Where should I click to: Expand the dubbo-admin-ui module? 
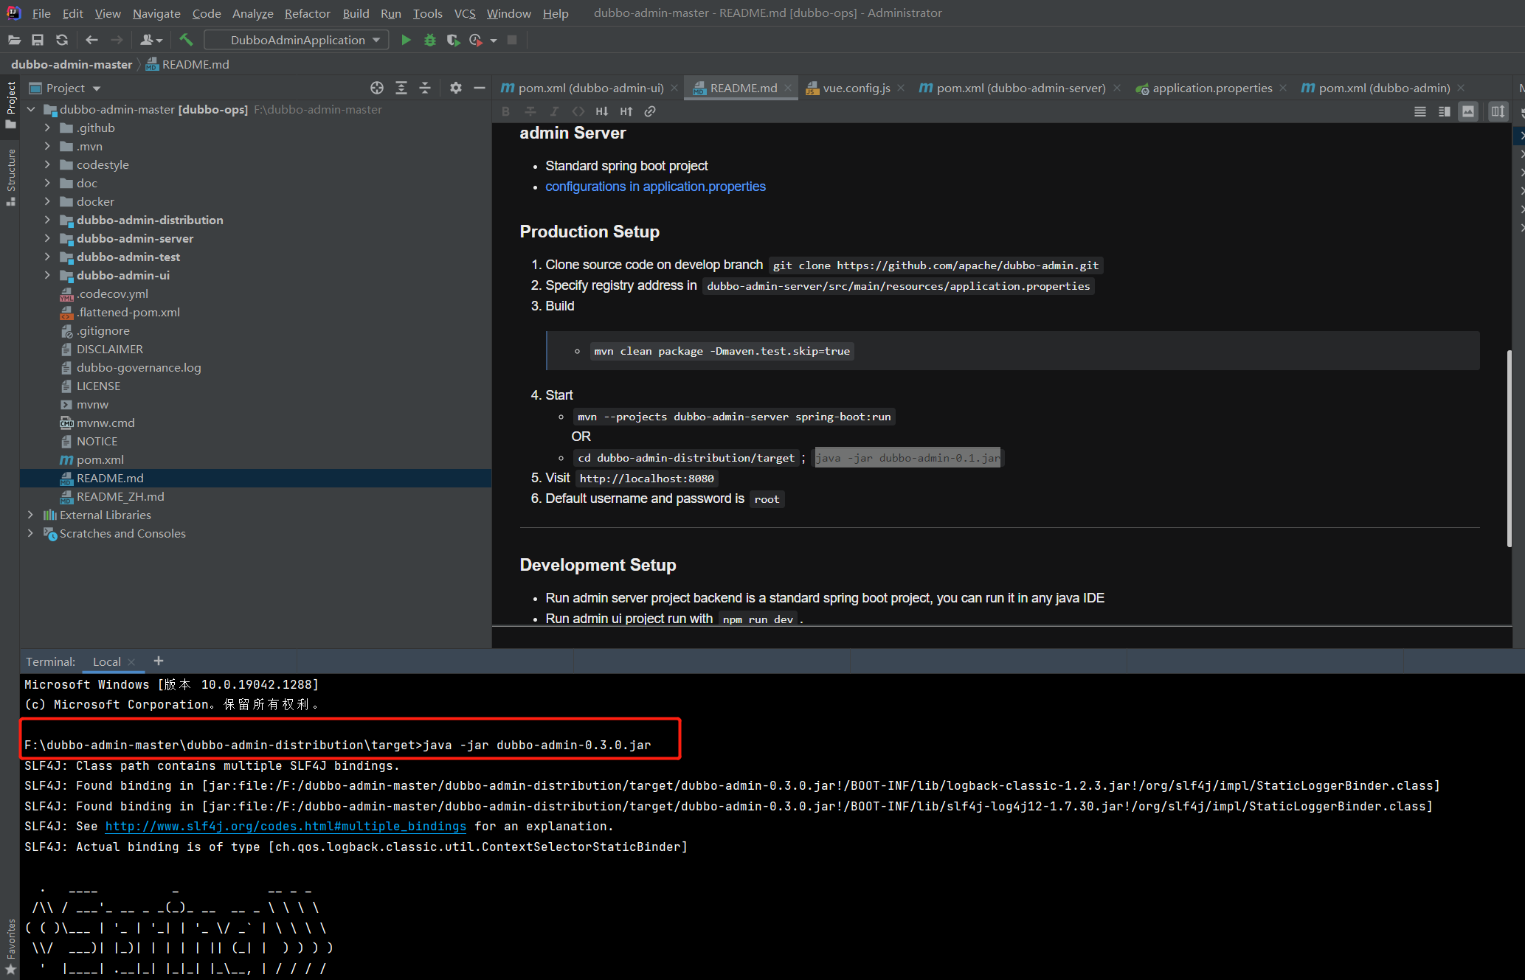(x=47, y=275)
